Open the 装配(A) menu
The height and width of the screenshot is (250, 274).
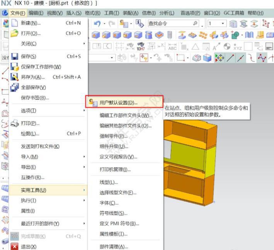pos(131,13)
